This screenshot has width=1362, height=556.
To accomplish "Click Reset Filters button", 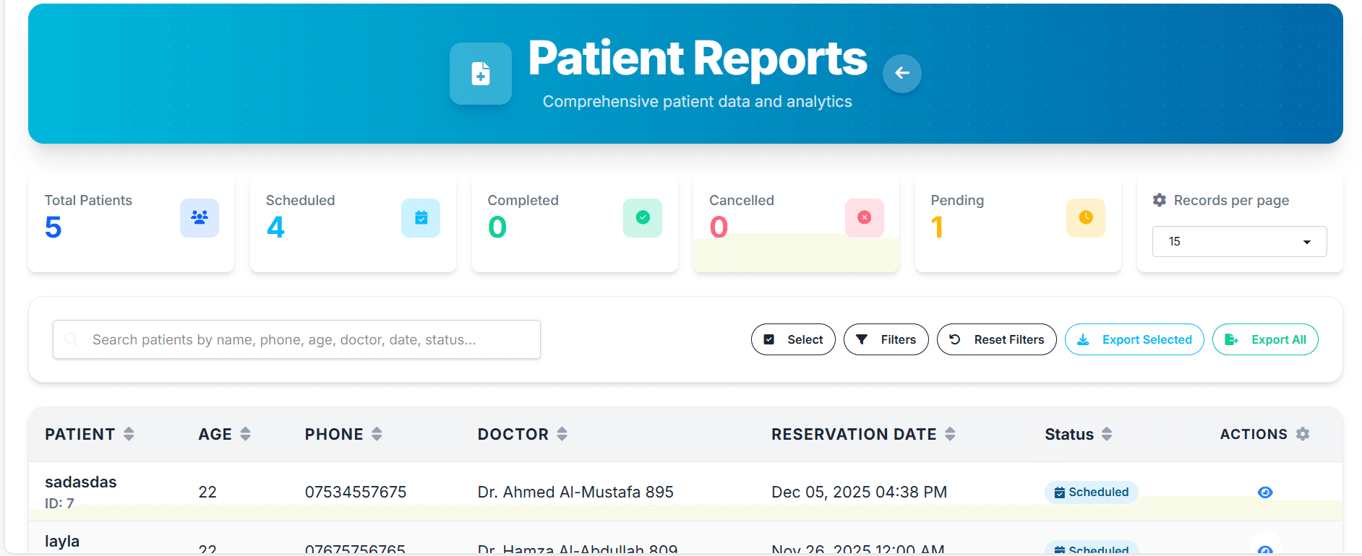I will (x=996, y=339).
